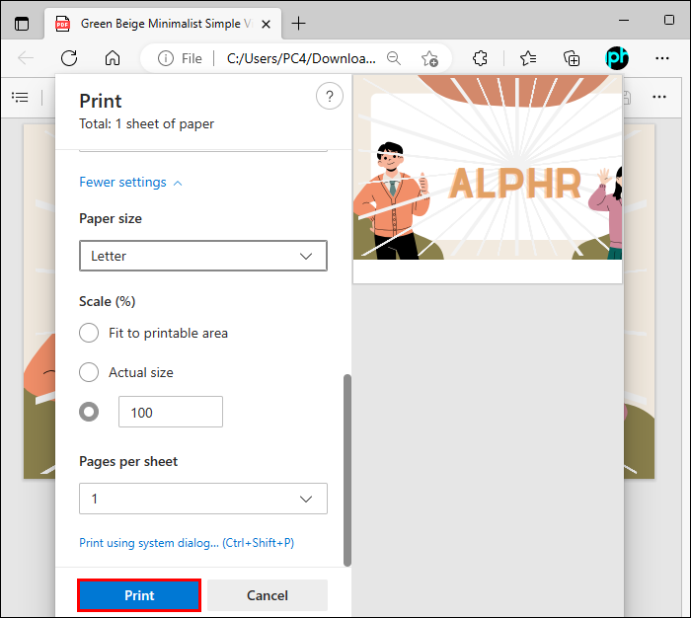Open the Favorites star list icon
Screen dimensions: 691x618
(x=528, y=58)
